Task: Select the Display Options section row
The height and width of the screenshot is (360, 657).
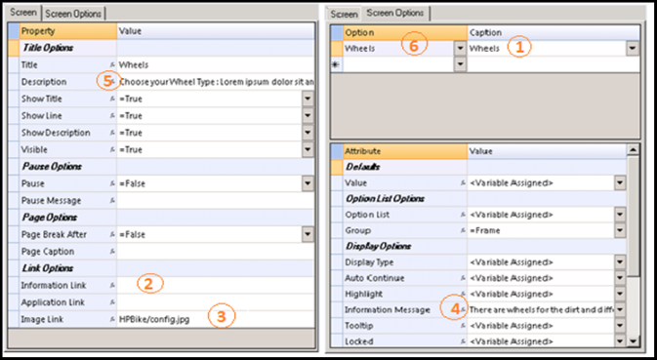Action: click(x=478, y=246)
